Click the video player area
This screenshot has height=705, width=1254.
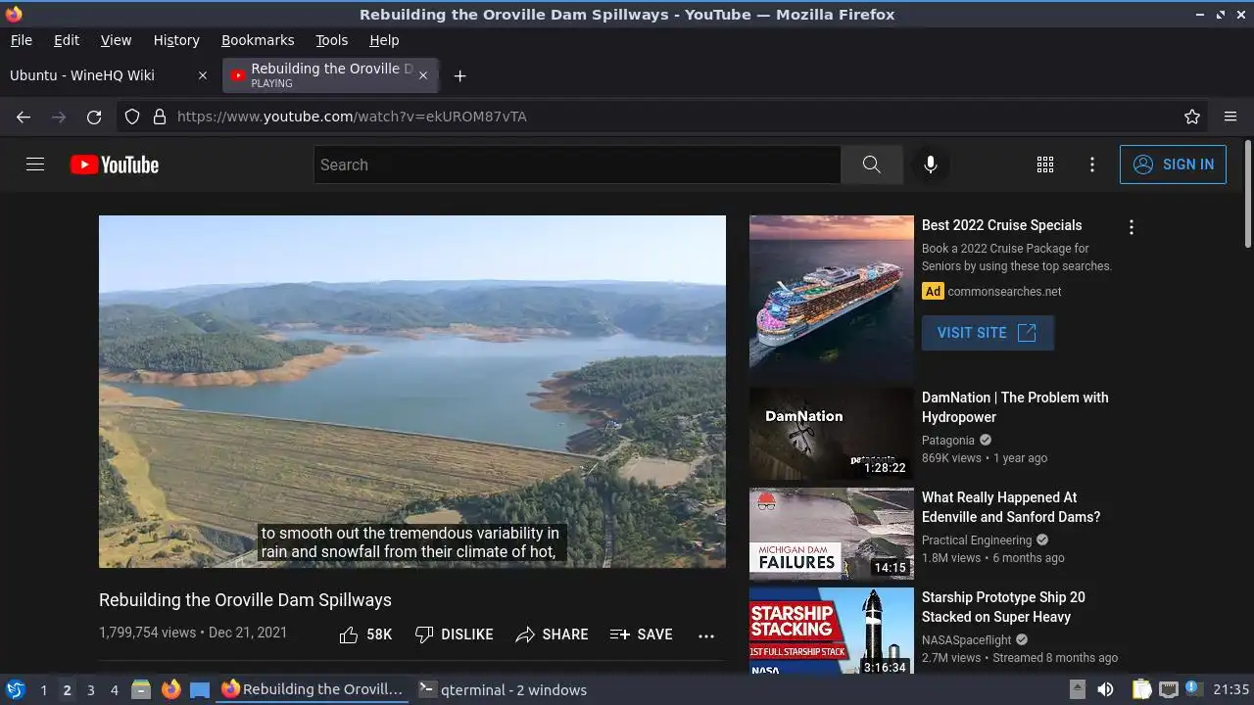click(412, 392)
